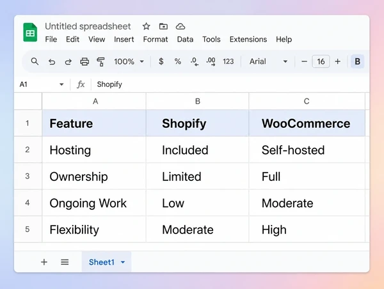Increase font size with plus button
Image resolution: width=384 pixels, height=289 pixels.
tap(338, 61)
